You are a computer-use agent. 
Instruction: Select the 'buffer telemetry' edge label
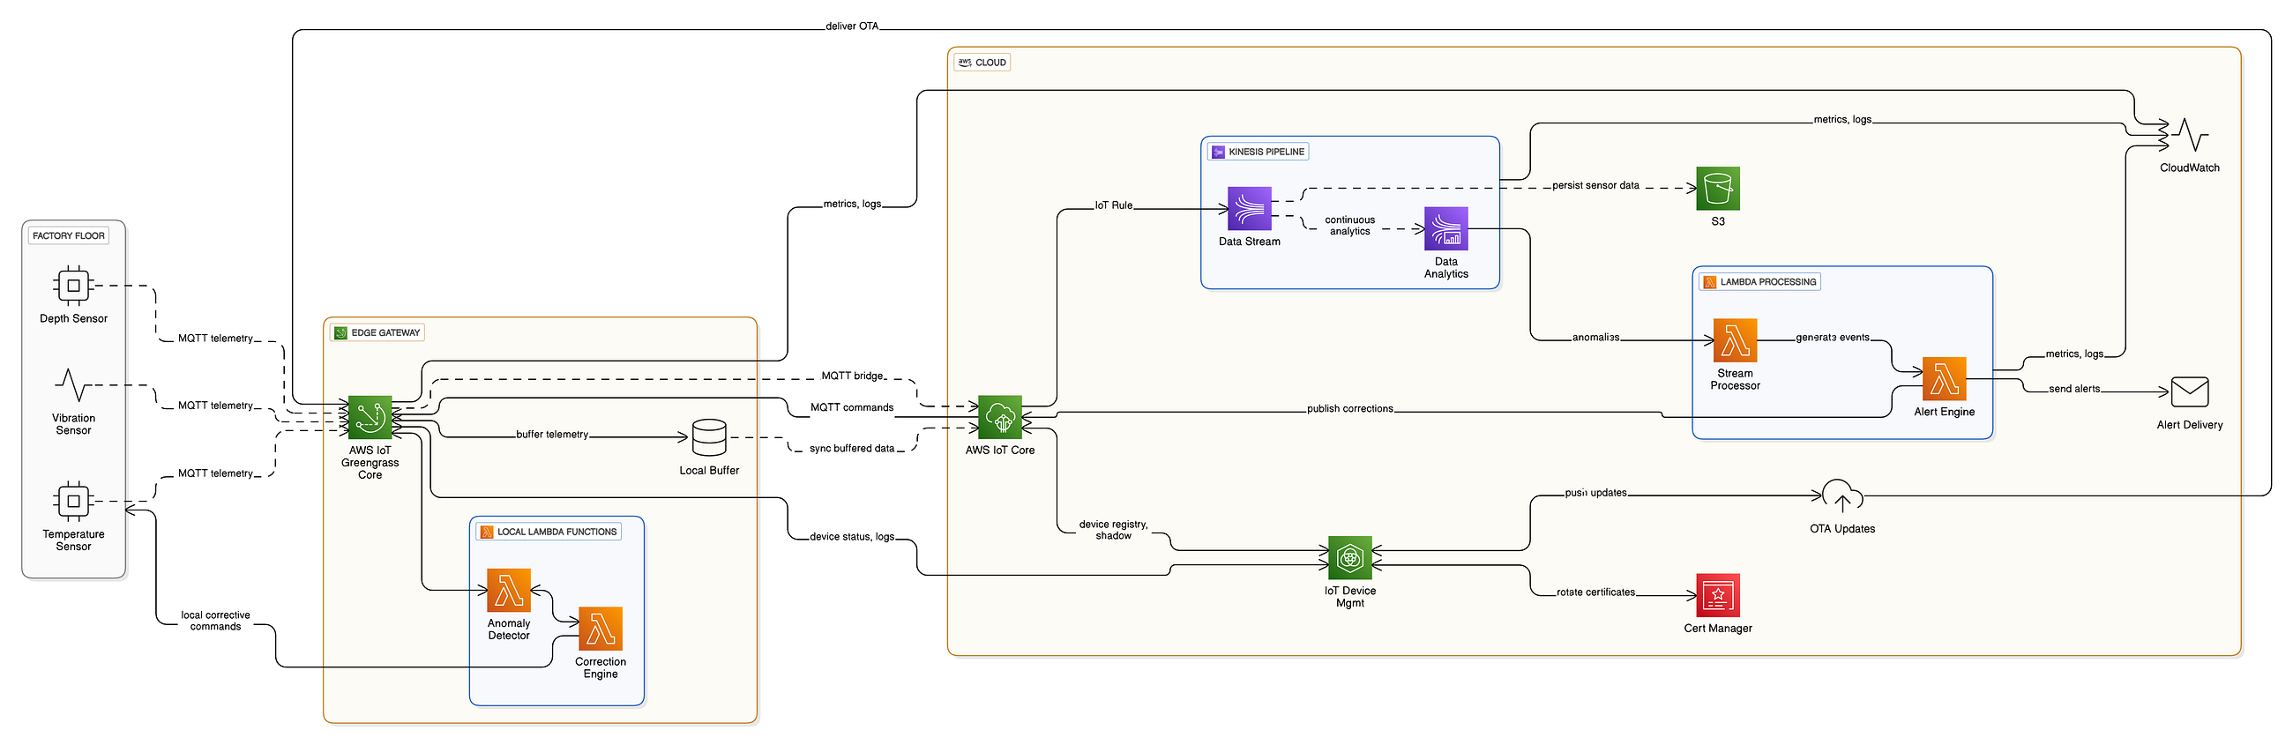tap(552, 436)
